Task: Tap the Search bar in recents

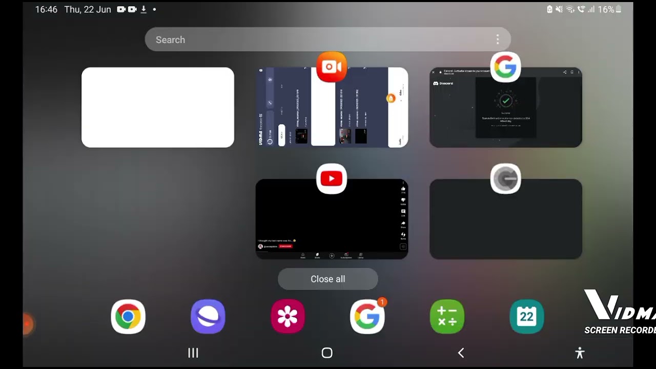Action: [328, 39]
